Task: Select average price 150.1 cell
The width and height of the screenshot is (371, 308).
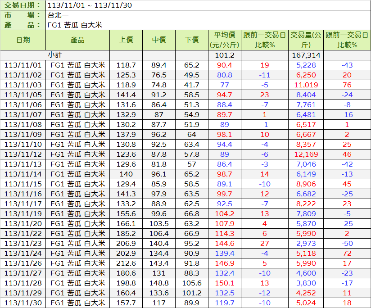Action: point(225,283)
